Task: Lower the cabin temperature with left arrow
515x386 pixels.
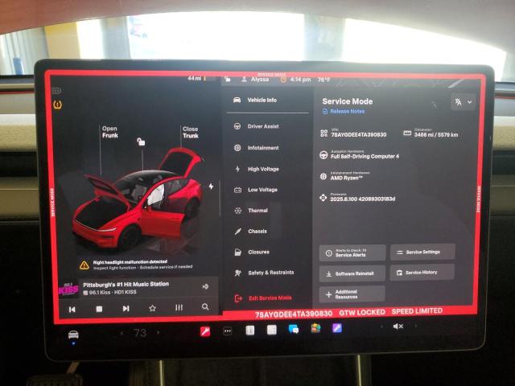Action: coord(122,333)
